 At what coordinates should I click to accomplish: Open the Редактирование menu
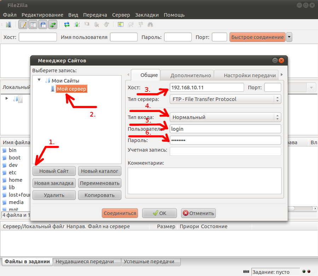tap(42, 15)
